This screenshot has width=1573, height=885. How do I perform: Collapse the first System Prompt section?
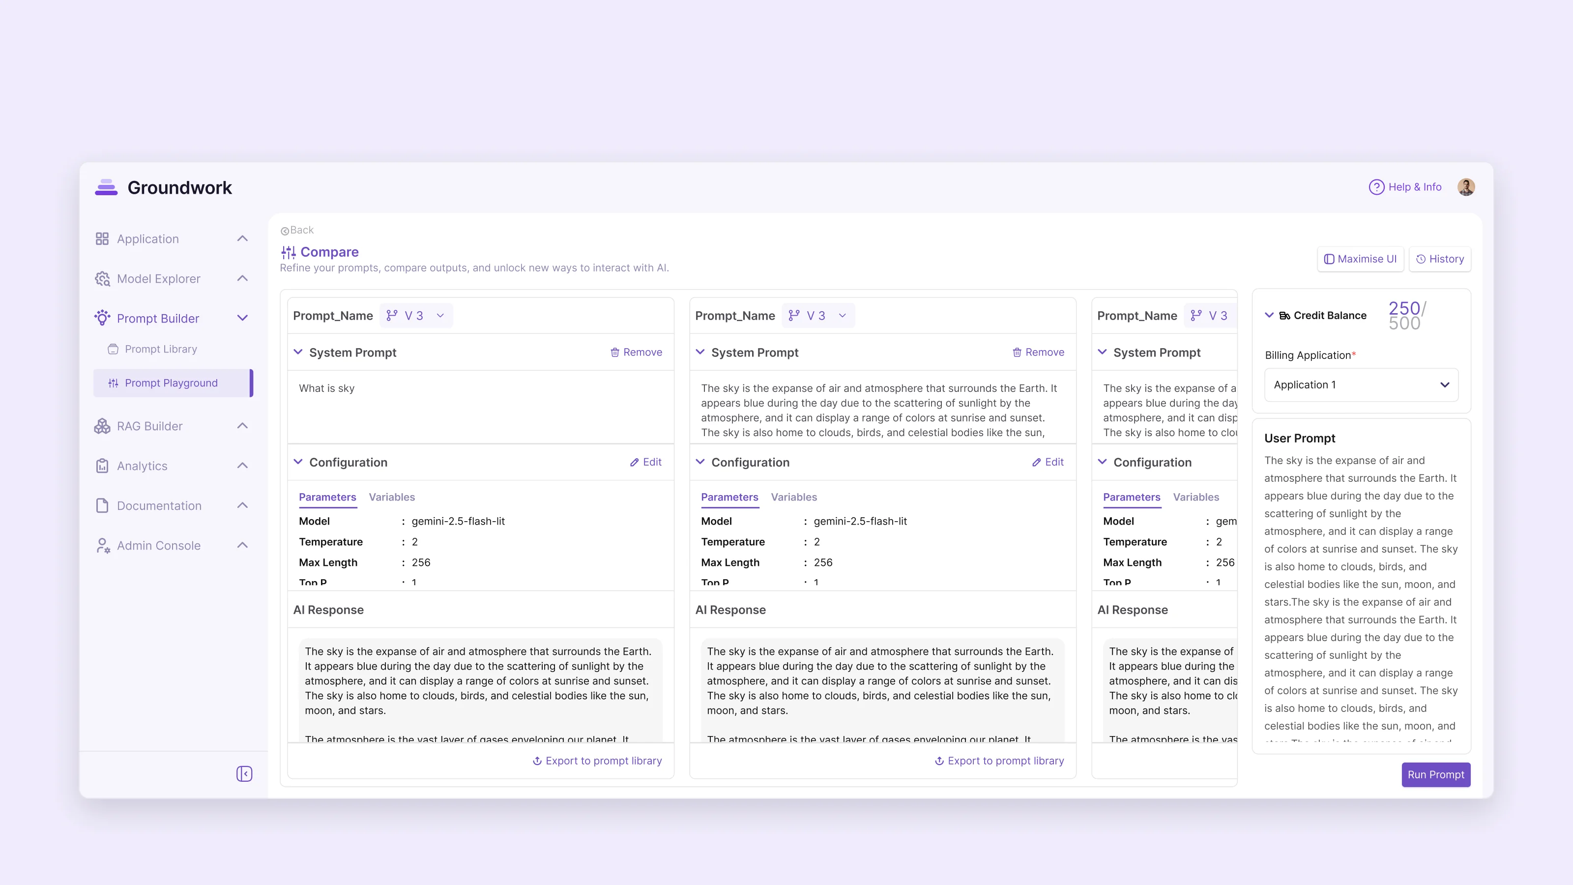click(x=298, y=353)
